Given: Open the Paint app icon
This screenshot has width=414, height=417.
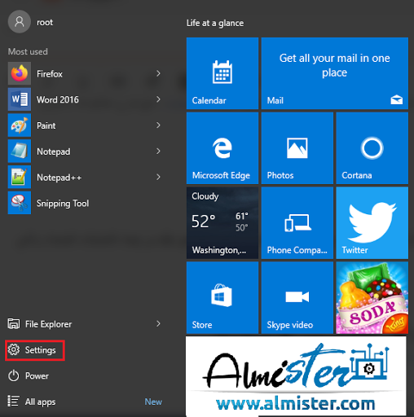Looking at the screenshot, I should pyautogui.click(x=20, y=125).
